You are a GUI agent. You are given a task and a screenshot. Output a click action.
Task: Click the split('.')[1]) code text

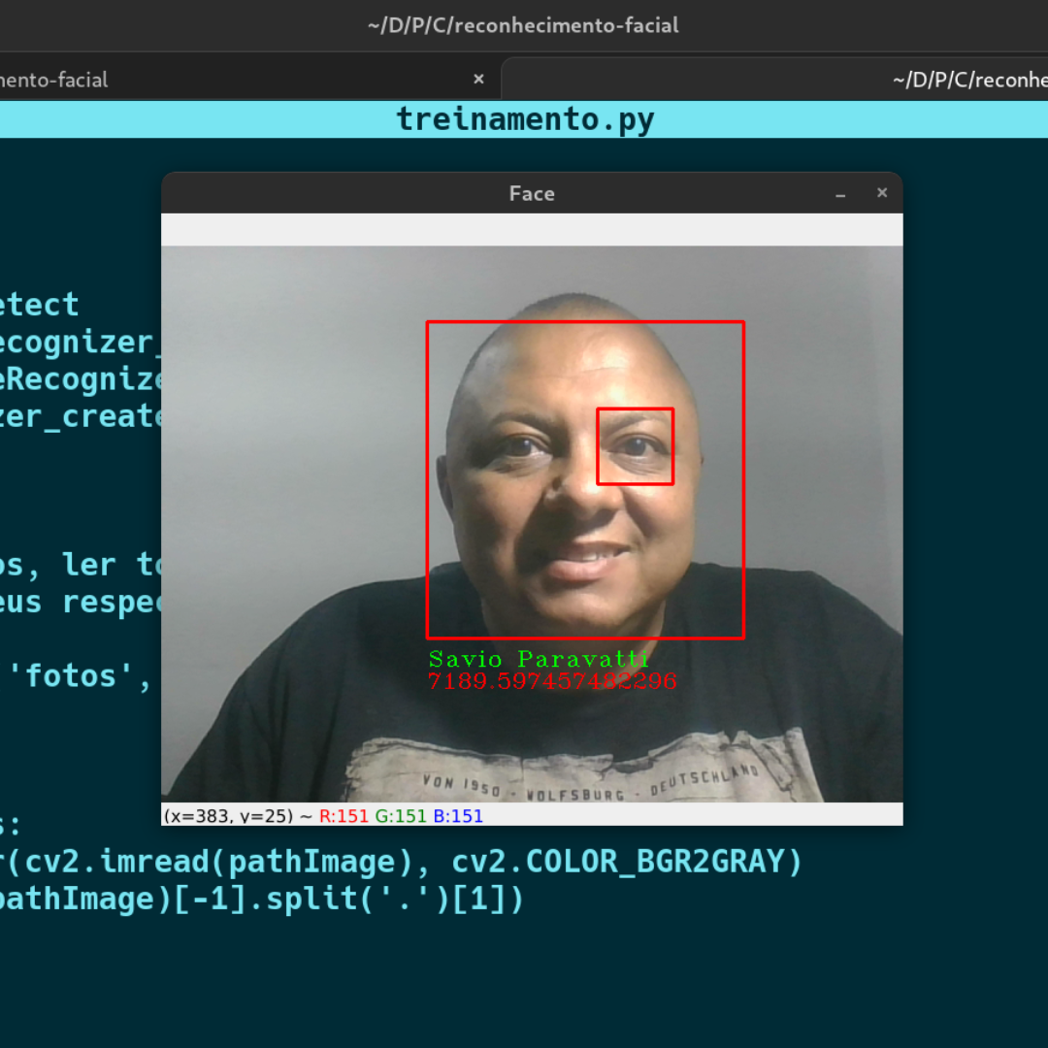click(x=394, y=899)
